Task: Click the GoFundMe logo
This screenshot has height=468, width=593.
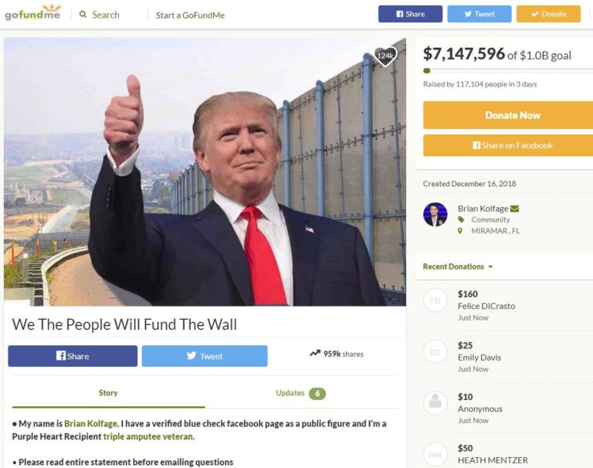Action: (x=32, y=12)
